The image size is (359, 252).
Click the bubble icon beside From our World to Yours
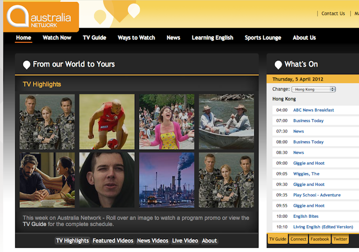click(x=27, y=65)
